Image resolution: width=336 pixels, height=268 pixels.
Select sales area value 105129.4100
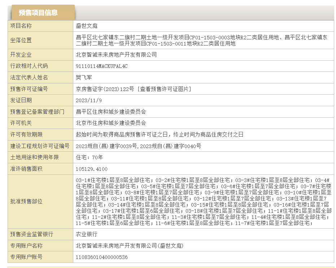coord(92,169)
